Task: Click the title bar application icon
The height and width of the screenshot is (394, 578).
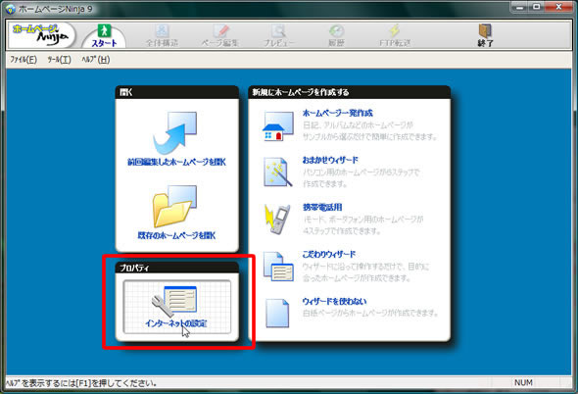Action: coord(11,9)
